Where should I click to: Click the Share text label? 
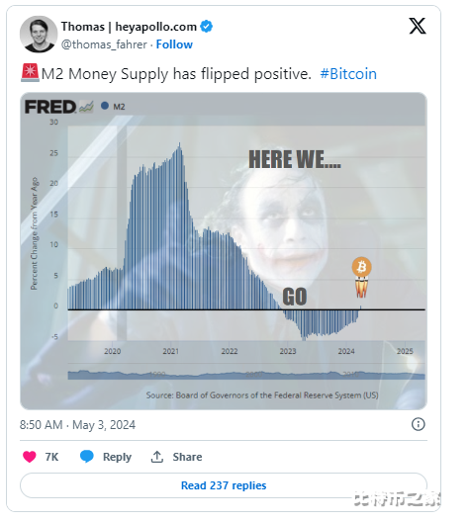pos(187,457)
